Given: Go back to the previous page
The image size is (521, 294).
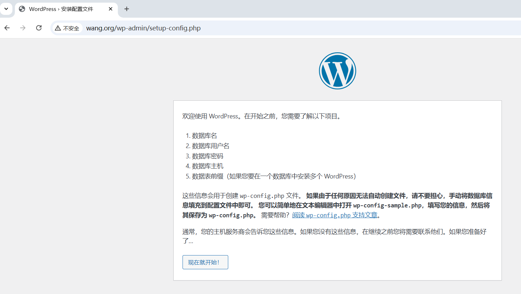Looking at the screenshot, I should (7, 28).
